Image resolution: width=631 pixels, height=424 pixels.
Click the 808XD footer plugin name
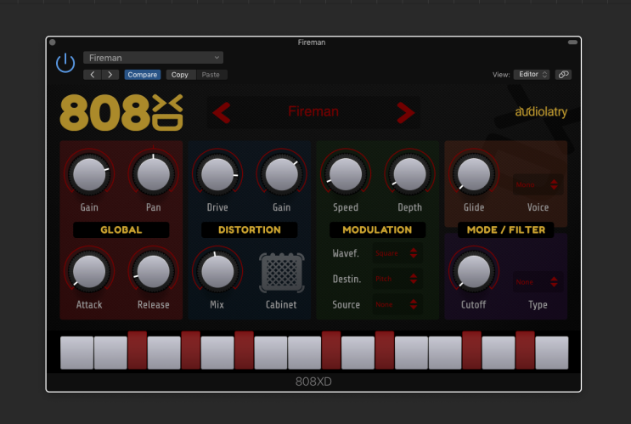313,382
